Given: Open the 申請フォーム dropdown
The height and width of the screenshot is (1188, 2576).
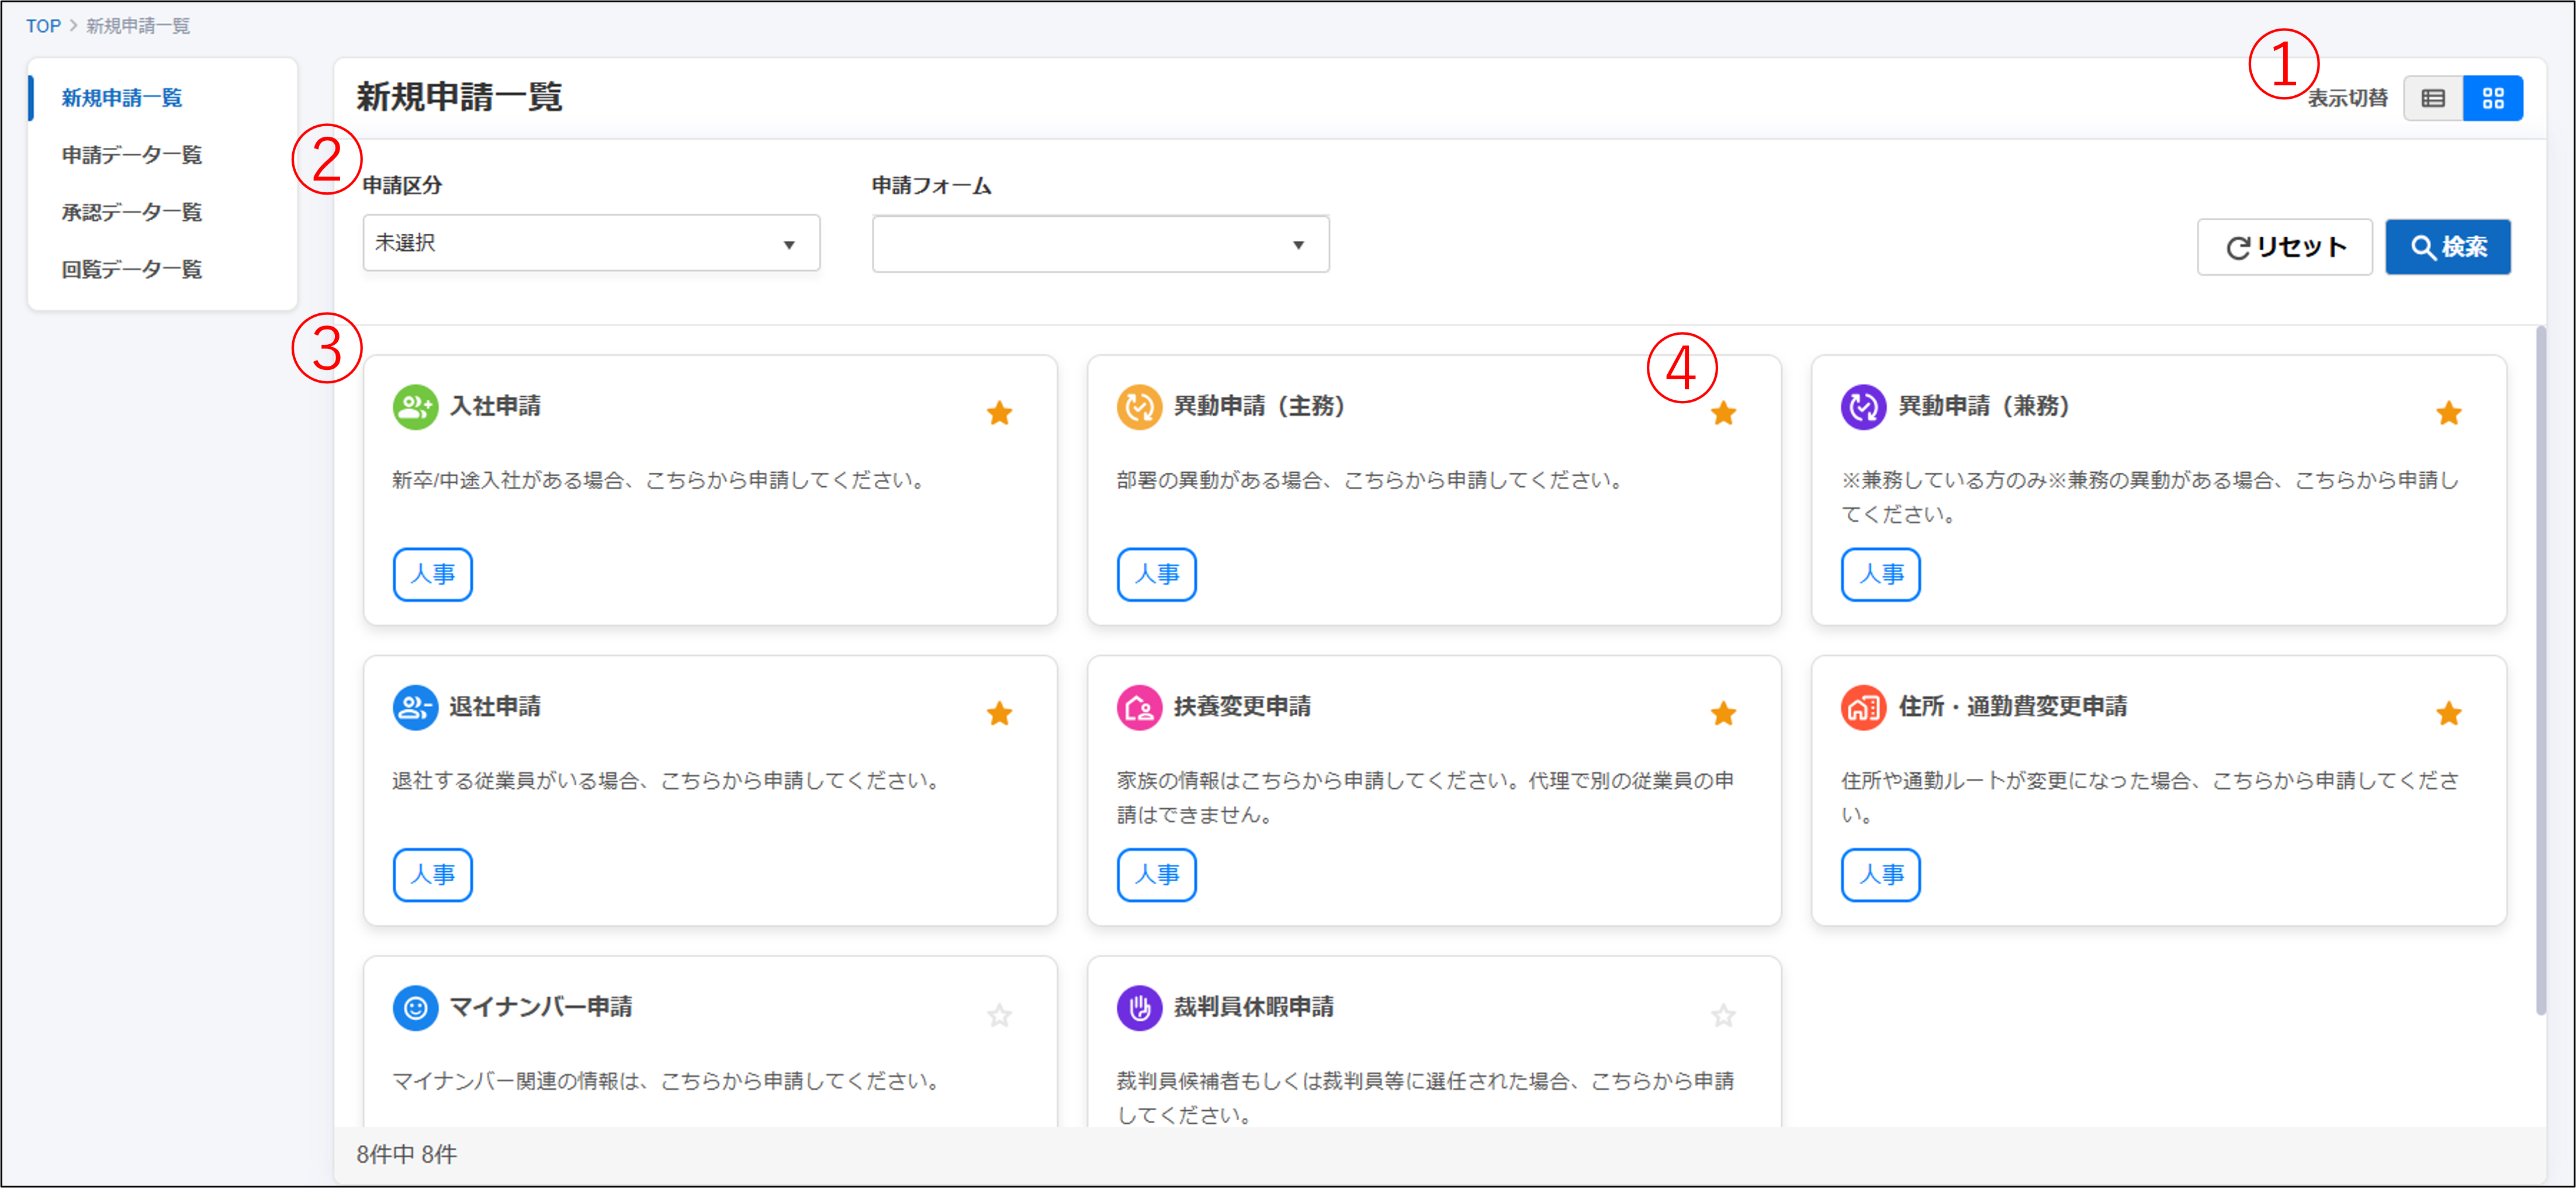Looking at the screenshot, I should (1100, 244).
